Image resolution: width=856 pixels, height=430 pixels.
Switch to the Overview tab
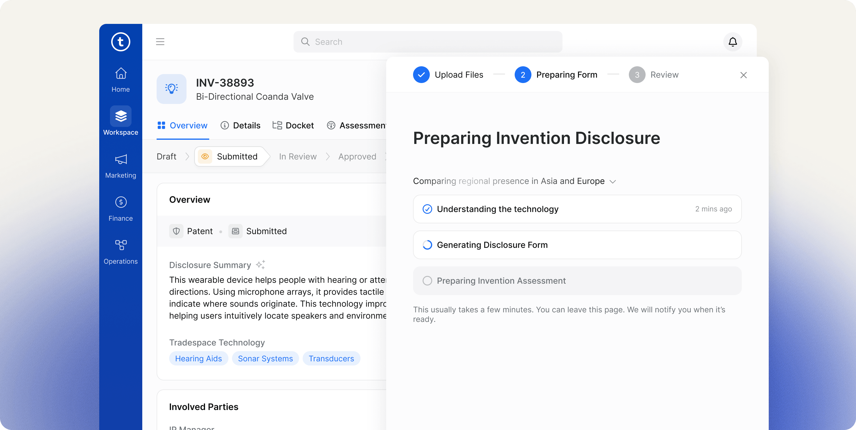click(x=182, y=125)
